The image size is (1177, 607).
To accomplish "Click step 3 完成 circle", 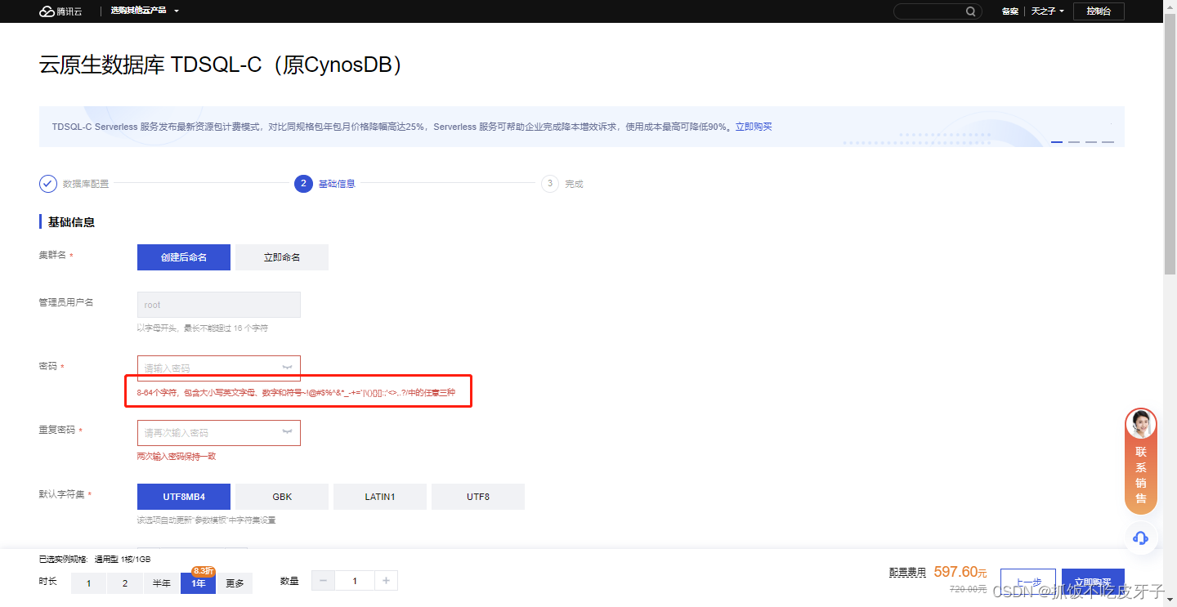I will coord(550,184).
